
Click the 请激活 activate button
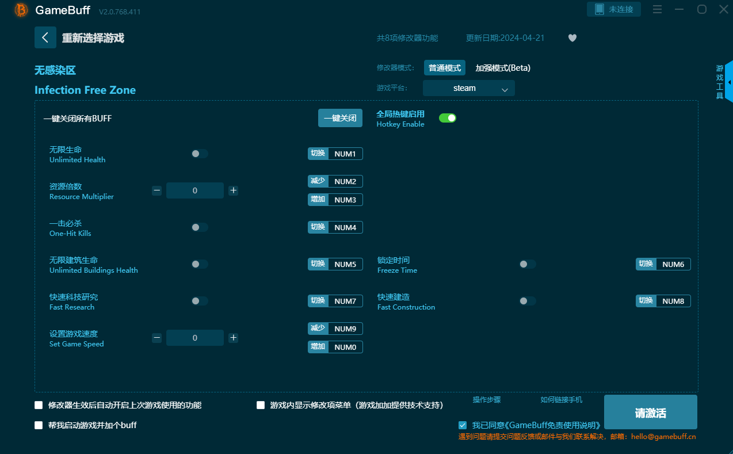(x=651, y=413)
